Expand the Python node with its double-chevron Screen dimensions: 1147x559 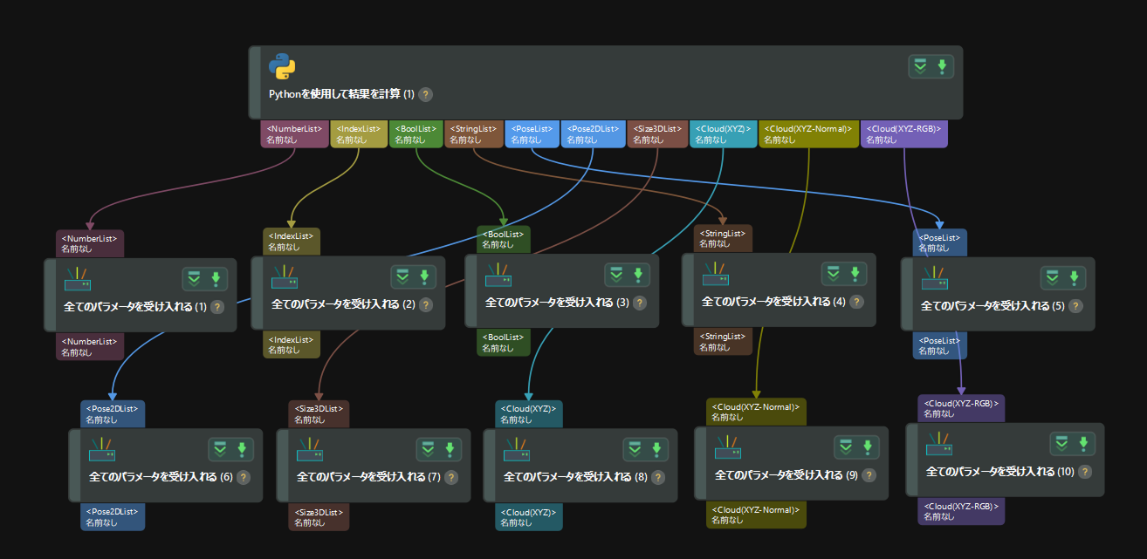[x=919, y=66]
